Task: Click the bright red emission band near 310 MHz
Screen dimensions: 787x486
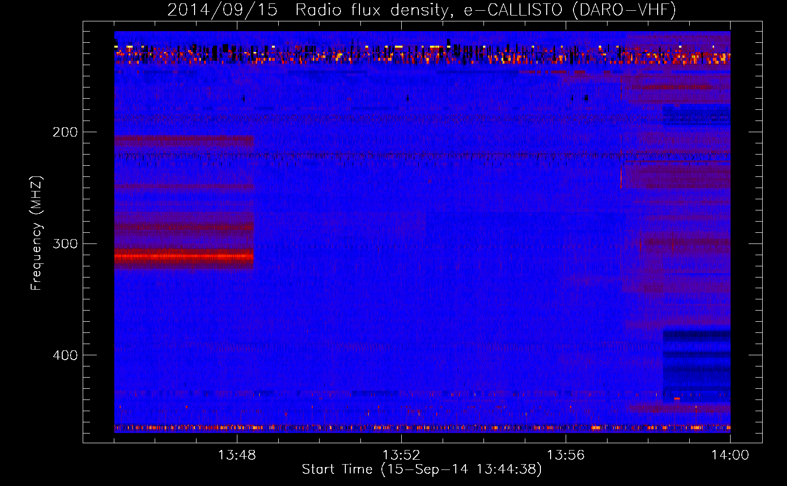Action: click(184, 256)
